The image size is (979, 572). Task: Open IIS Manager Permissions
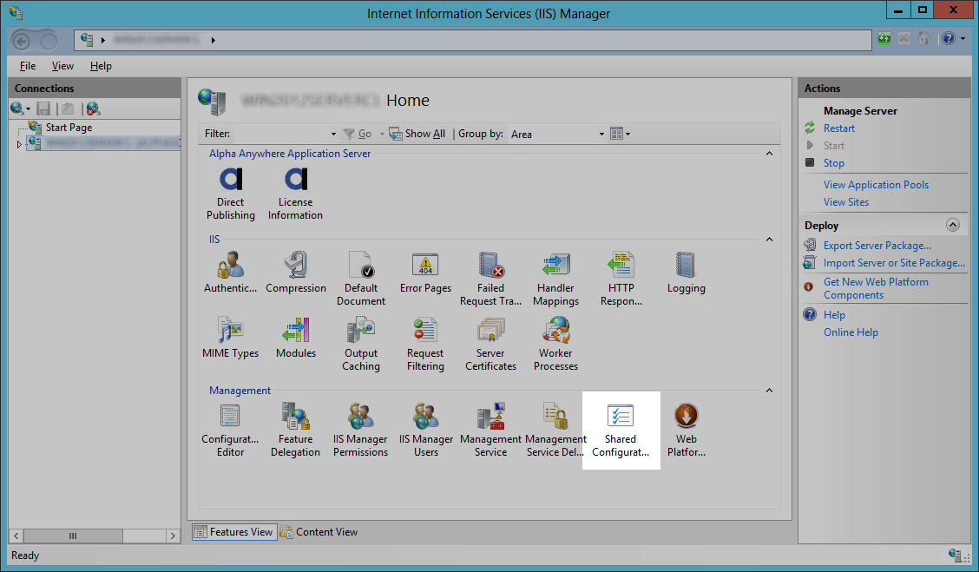coord(360,430)
